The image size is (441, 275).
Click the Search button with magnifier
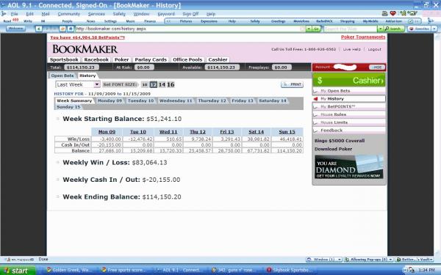click(x=393, y=29)
